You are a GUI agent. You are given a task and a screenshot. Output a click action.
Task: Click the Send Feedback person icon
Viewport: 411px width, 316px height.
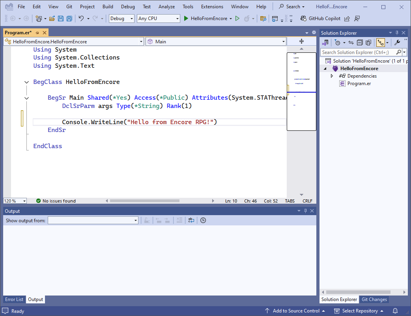tap(357, 19)
